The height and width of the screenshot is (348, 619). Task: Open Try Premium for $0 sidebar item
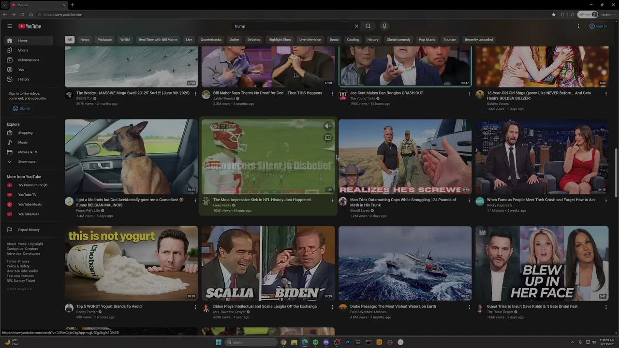(29, 185)
